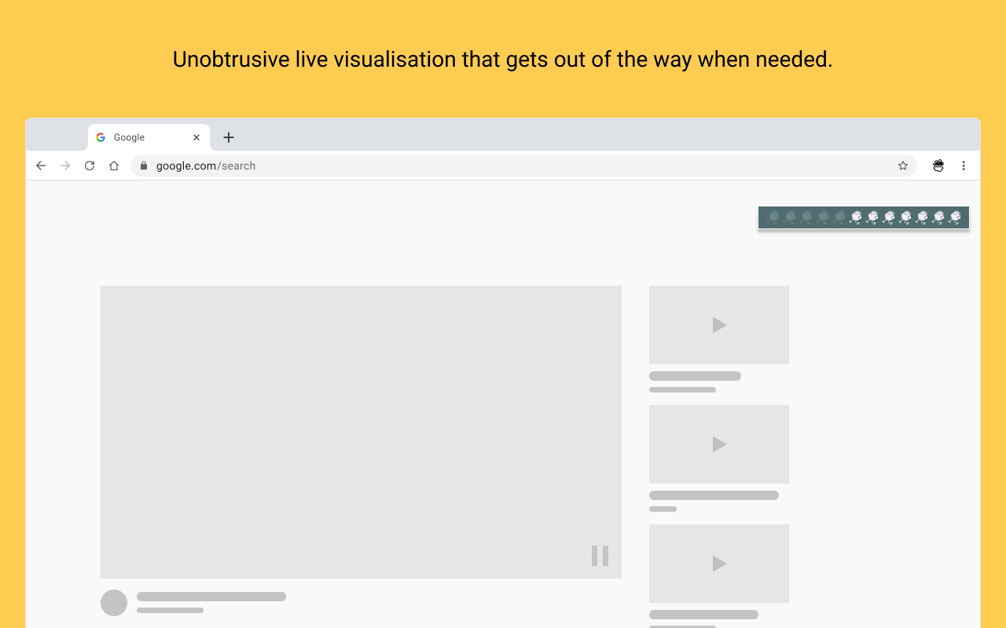Open the noodle bowl extension icon
The height and width of the screenshot is (628, 1006).
938,166
